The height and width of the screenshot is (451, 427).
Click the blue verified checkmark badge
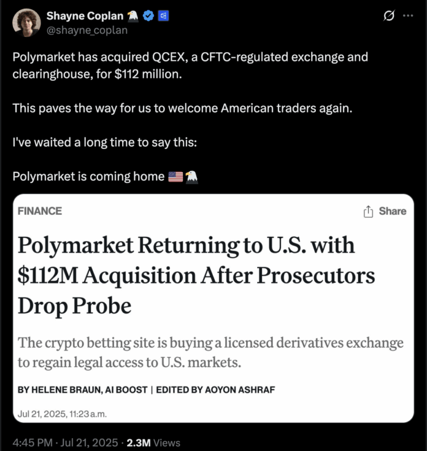click(x=148, y=17)
